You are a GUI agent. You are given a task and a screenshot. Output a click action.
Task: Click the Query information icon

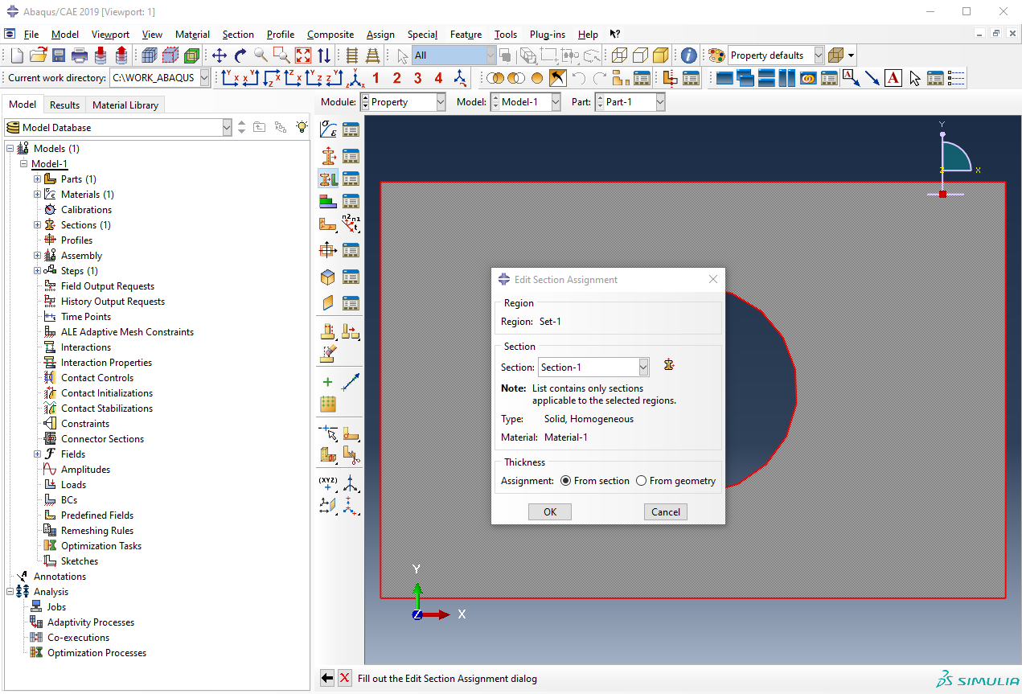[689, 55]
